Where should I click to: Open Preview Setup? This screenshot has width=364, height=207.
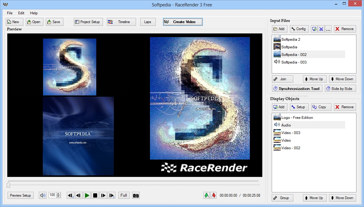[20, 195]
